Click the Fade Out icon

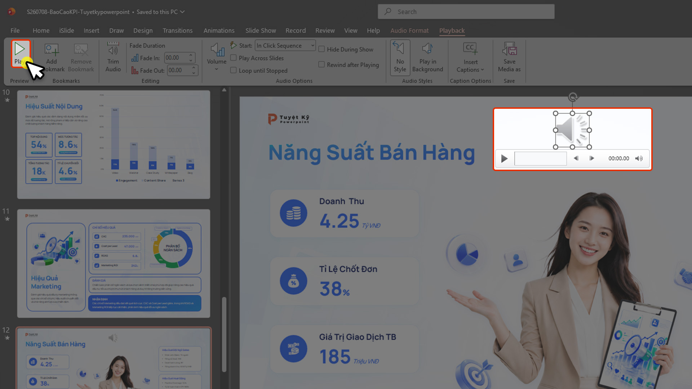[135, 70]
